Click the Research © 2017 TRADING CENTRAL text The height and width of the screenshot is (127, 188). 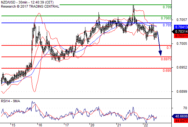pyautogui.click(x=30, y=6)
